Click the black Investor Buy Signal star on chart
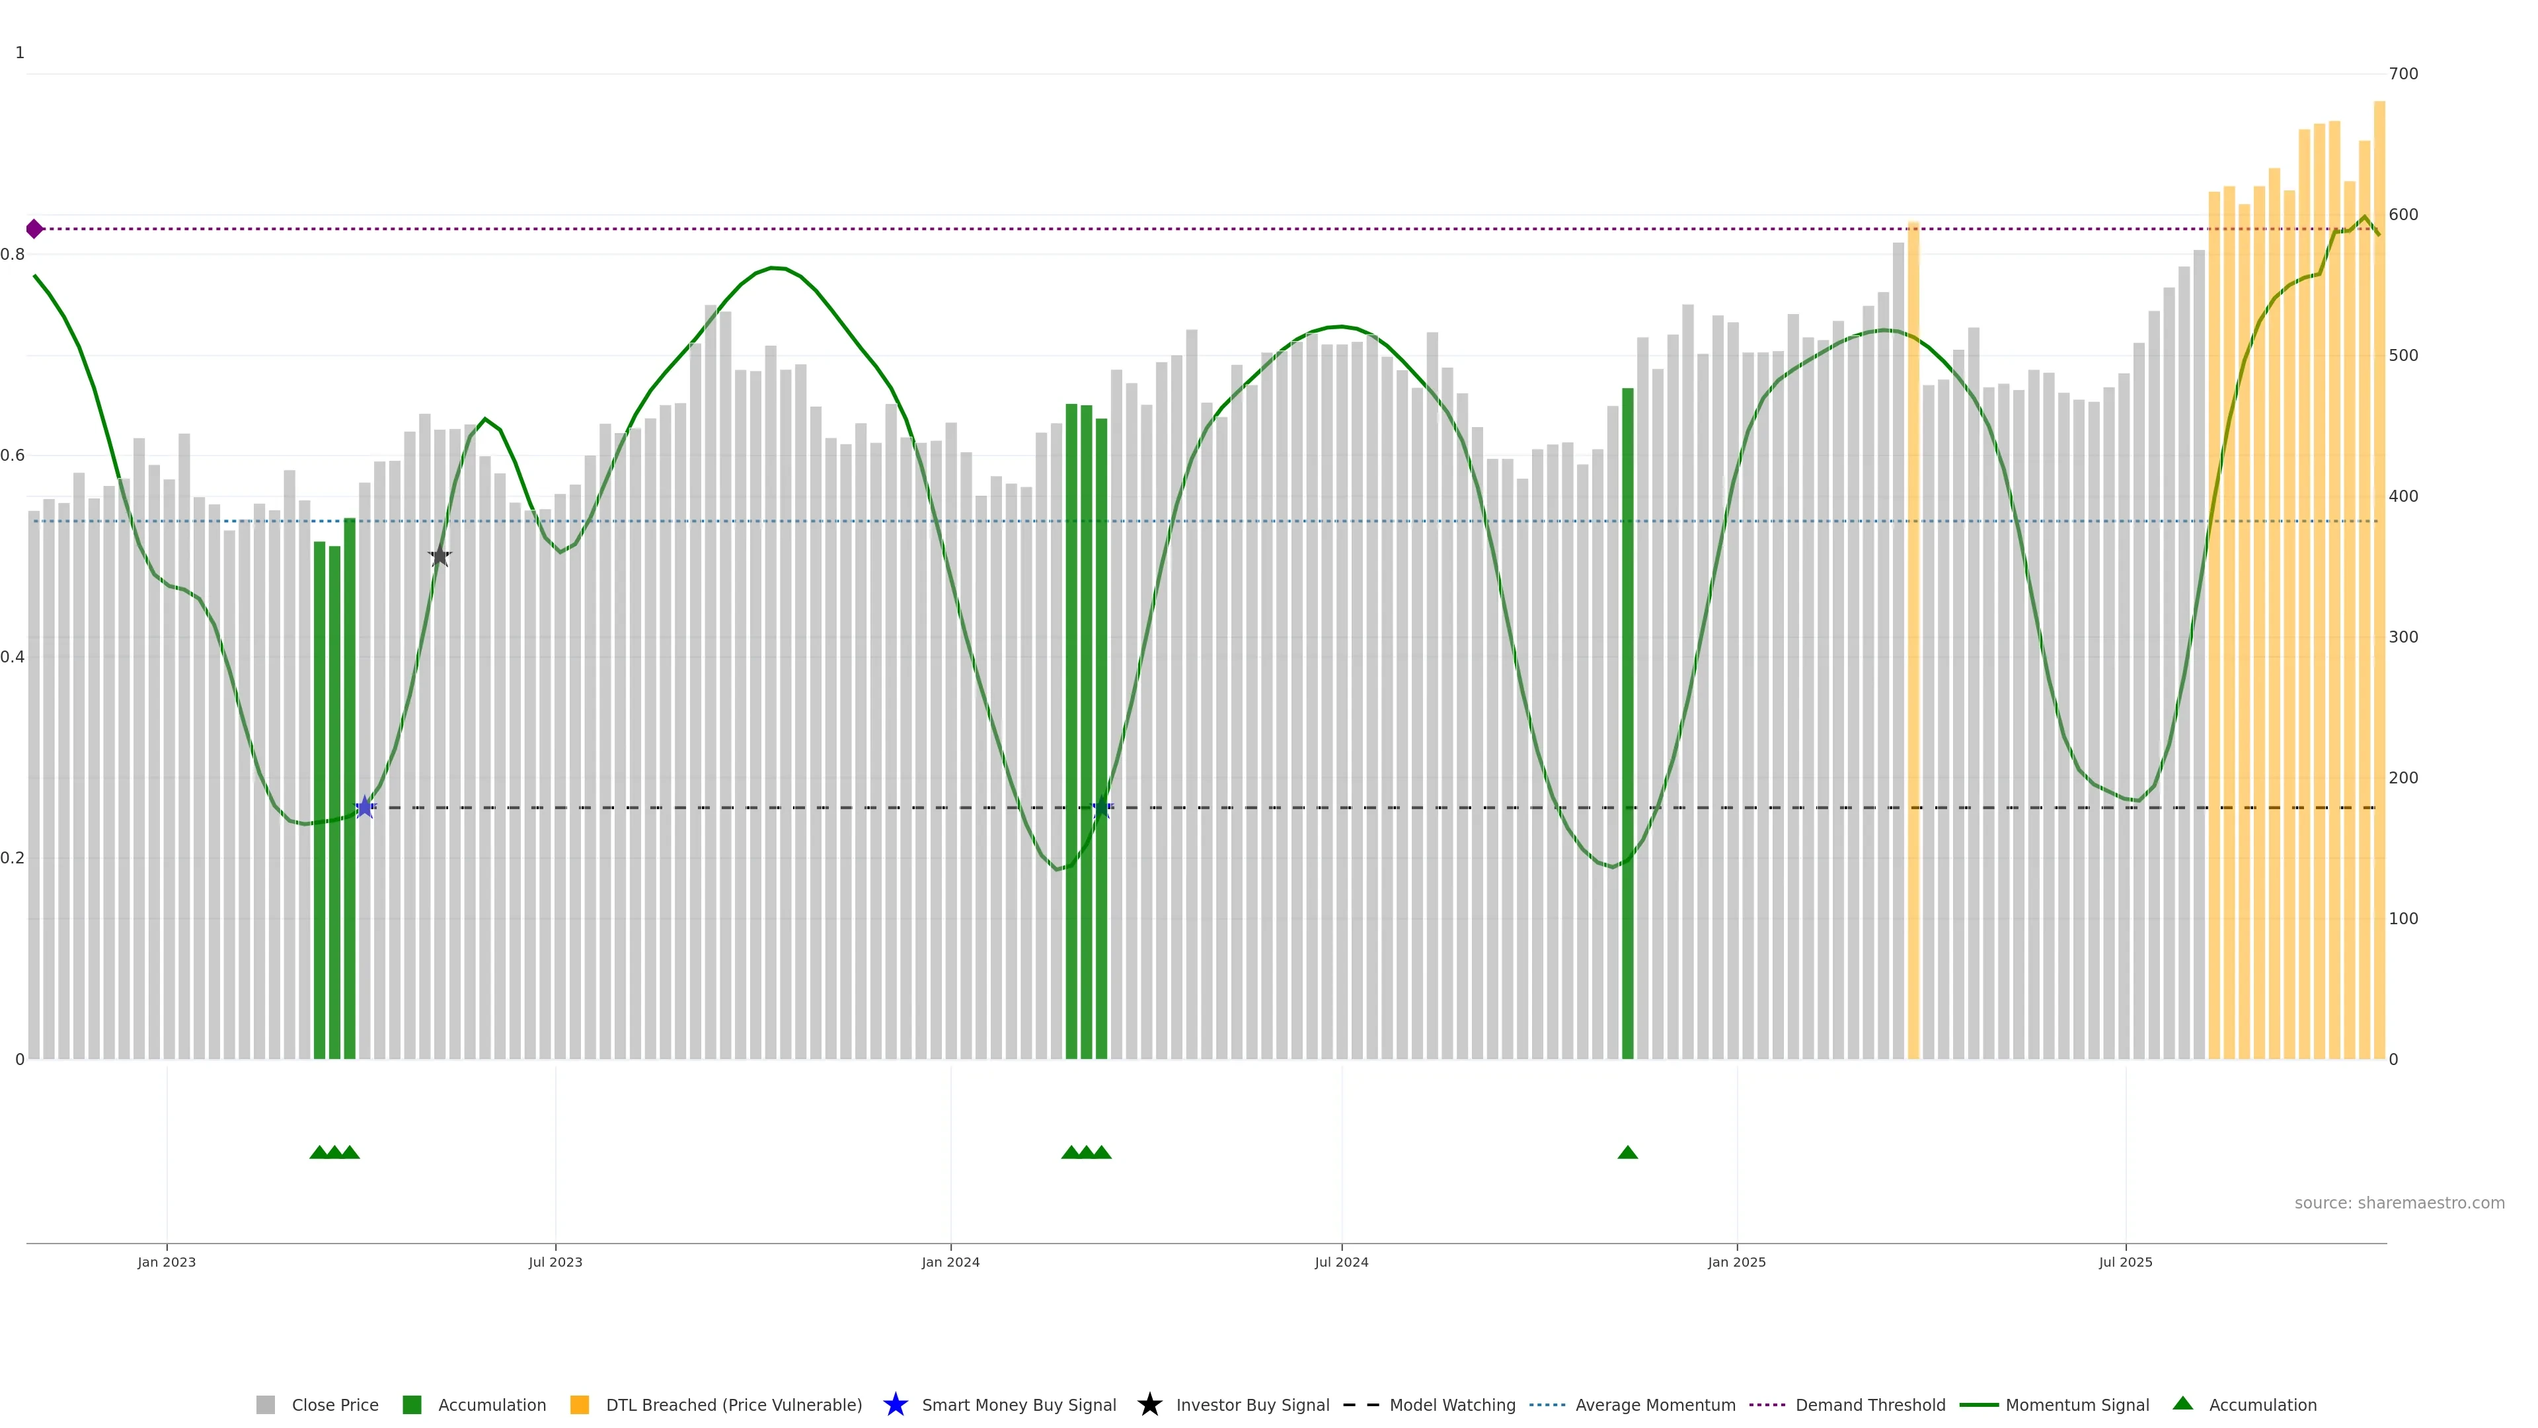Screen dimensions: 2538x1428 click(x=440, y=557)
